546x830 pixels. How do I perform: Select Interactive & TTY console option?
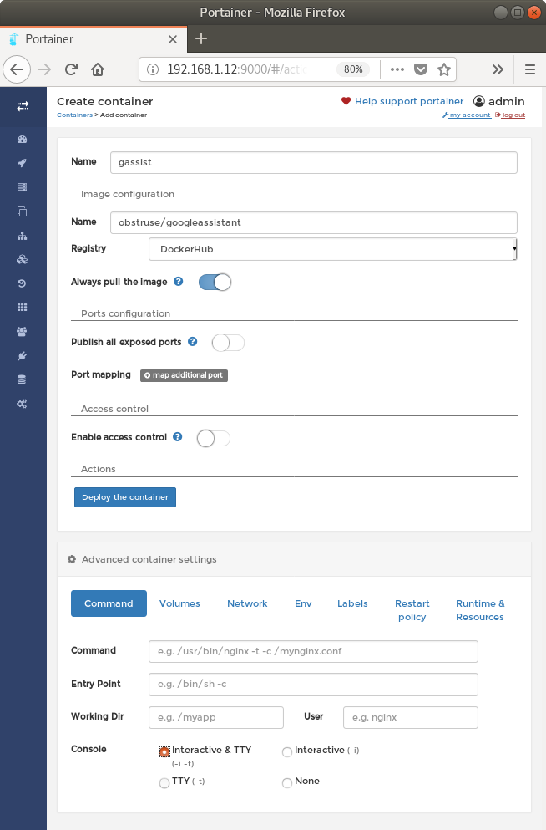click(164, 751)
